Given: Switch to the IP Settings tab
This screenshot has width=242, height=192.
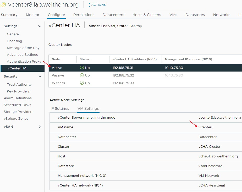Looking at the screenshot, I should [x=60, y=108].
